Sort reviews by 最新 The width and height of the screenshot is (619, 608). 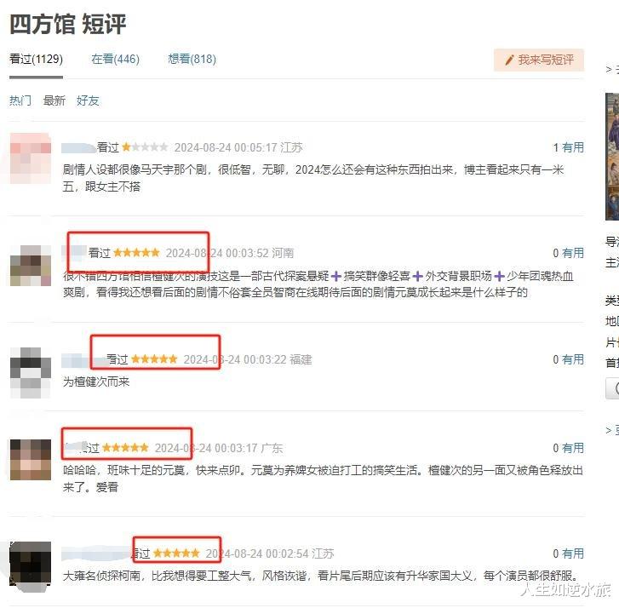coord(54,100)
